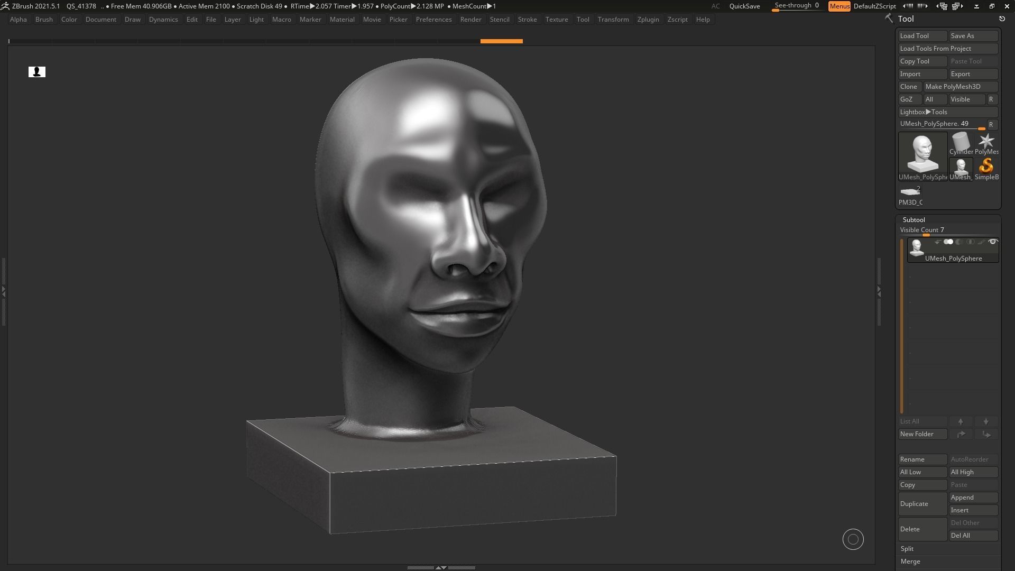The height and width of the screenshot is (571, 1015).
Task: Toggle the Menus button
Action: pos(839,6)
